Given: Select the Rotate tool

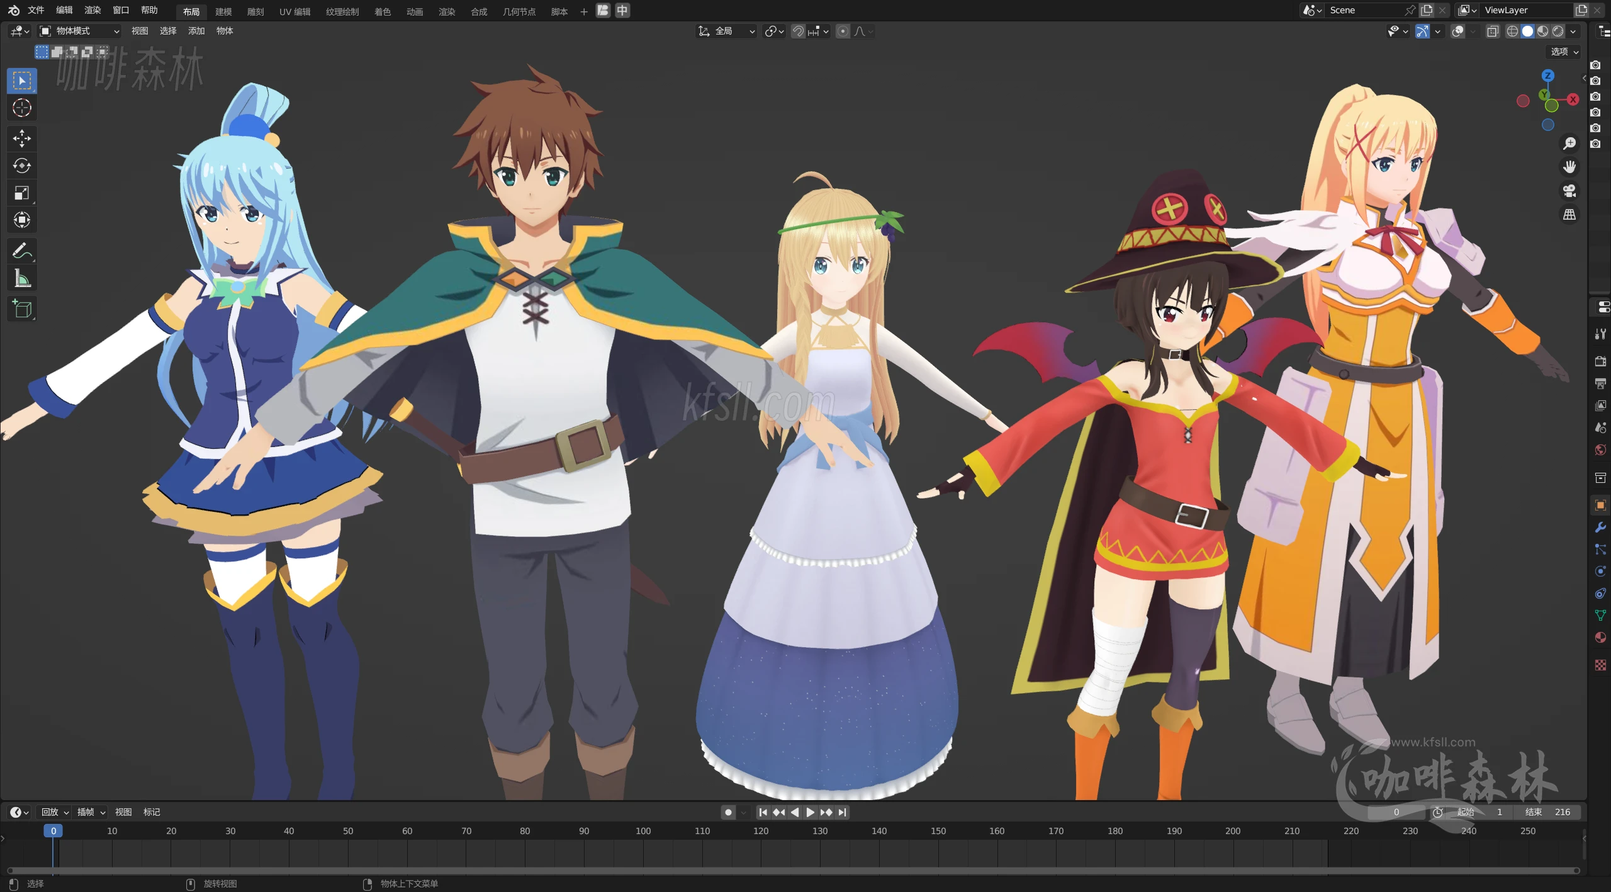Looking at the screenshot, I should pos(22,166).
